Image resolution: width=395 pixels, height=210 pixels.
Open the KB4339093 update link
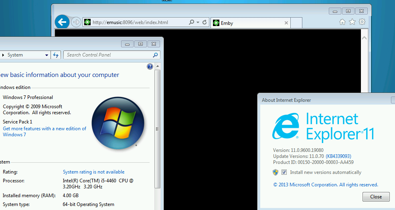click(338, 156)
